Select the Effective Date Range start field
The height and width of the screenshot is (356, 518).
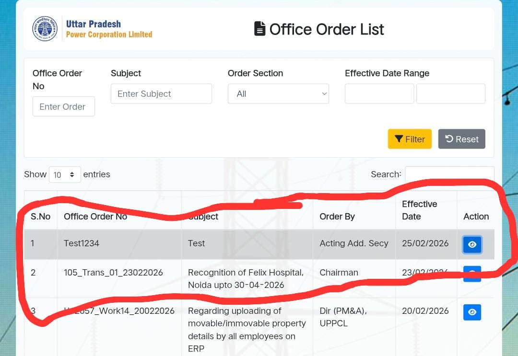tap(379, 94)
